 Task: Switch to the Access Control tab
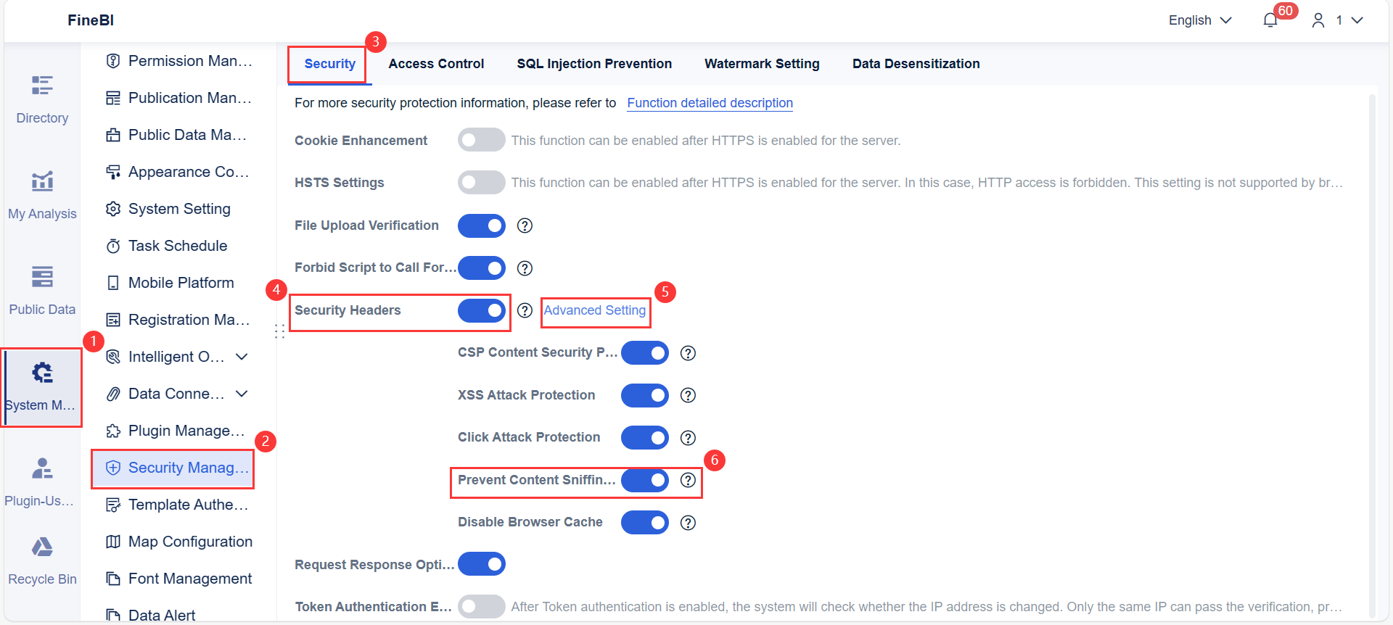pos(436,63)
